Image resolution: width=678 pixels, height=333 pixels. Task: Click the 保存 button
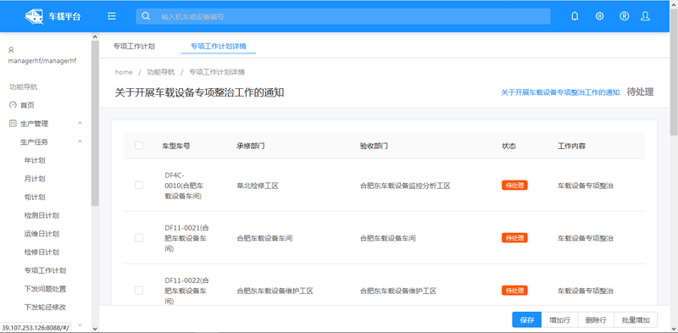pos(527,320)
